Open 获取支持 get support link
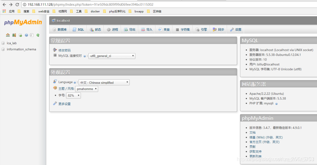The height and width of the screenshot is (165, 317). click(255, 152)
